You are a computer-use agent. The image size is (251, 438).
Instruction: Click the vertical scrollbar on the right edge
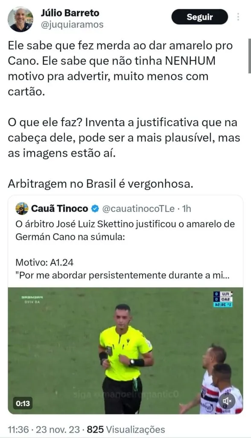click(x=249, y=56)
